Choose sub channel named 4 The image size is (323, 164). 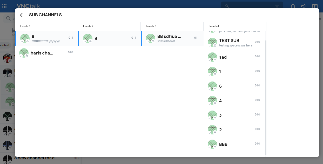click(220, 101)
